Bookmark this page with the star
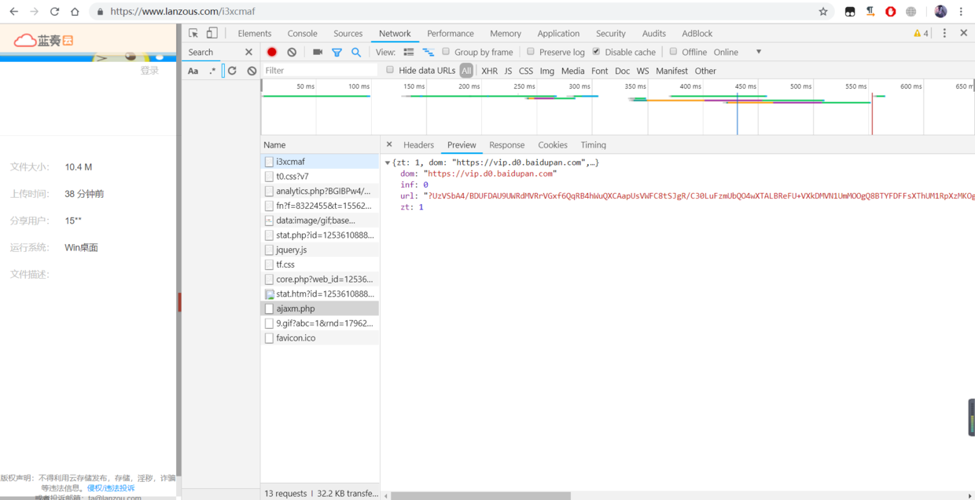975x500 pixels. [x=823, y=12]
